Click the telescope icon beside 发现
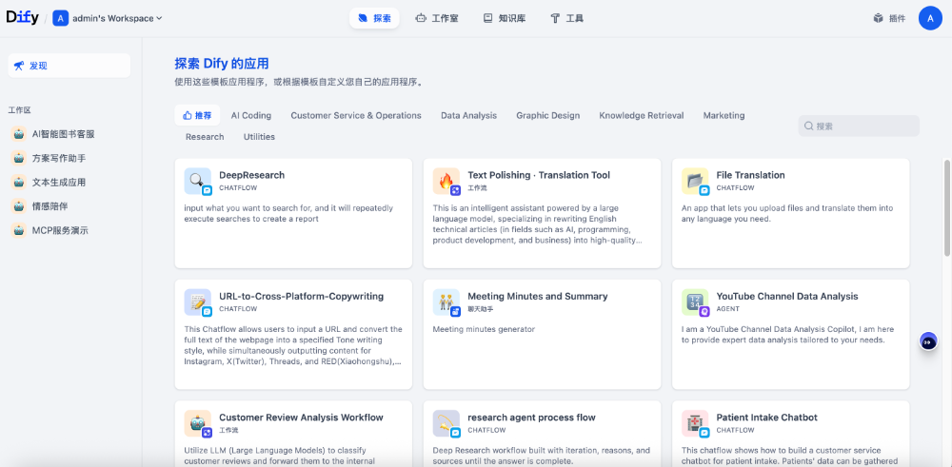The image size is (952, 467). [x=19, y=66]
